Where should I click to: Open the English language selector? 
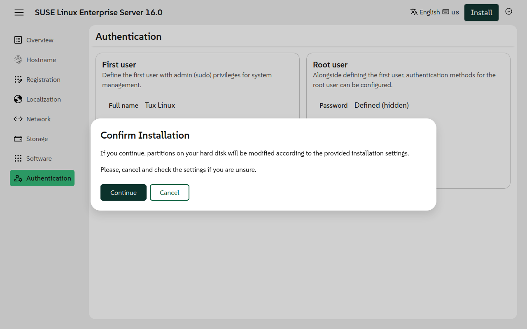point(429,12)
